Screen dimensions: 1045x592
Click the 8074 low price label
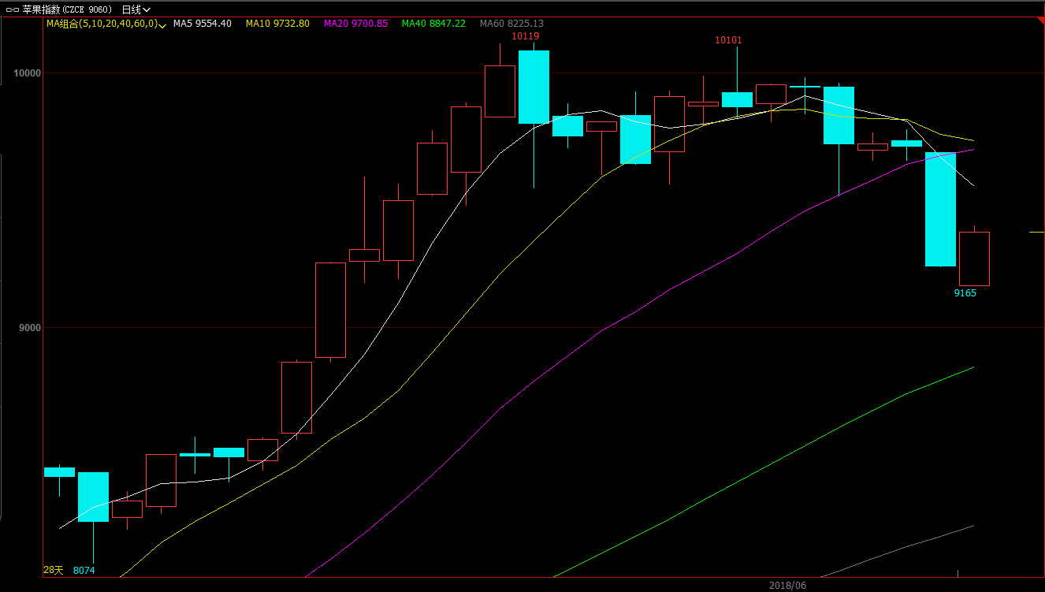click(84, 570)
